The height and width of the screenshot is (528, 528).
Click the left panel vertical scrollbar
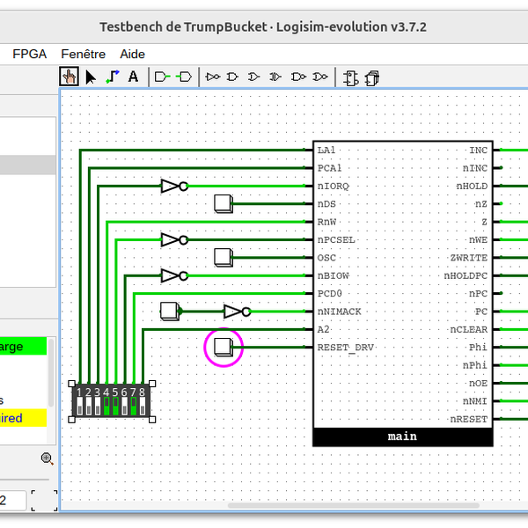coord(51,373)
